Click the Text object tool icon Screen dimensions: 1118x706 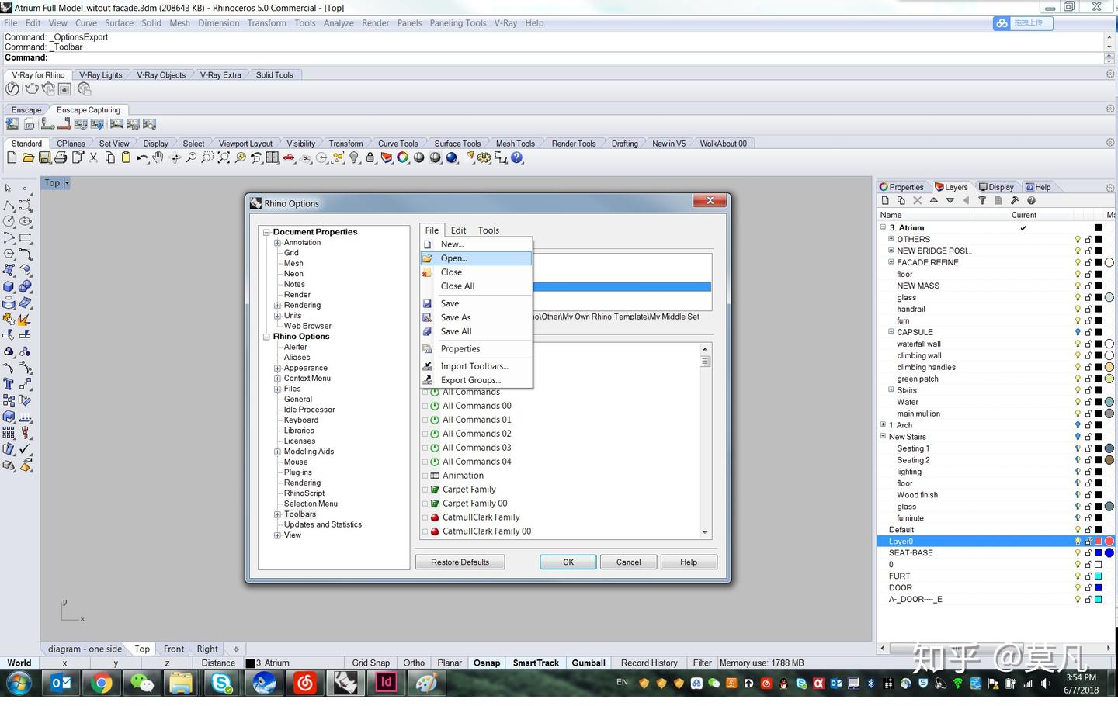click(9, 384)
